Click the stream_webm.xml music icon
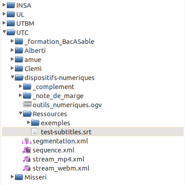Viewport: 185px width, 185px height. coord(27,168)
